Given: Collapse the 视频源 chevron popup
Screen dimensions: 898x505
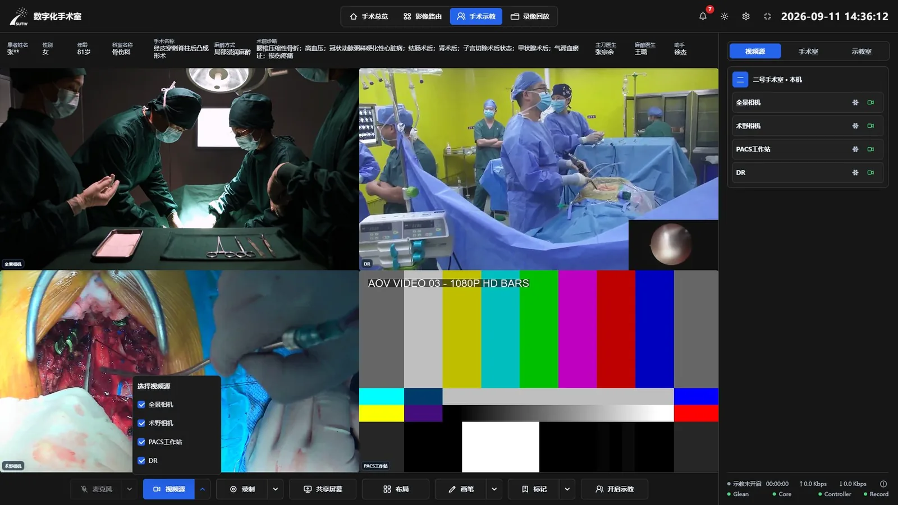Looking at the screenshot, I should pyautogui.click(x=203, y=489).
